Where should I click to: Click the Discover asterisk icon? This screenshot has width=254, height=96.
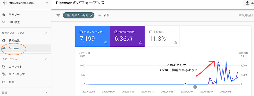[x=4, y=48]
